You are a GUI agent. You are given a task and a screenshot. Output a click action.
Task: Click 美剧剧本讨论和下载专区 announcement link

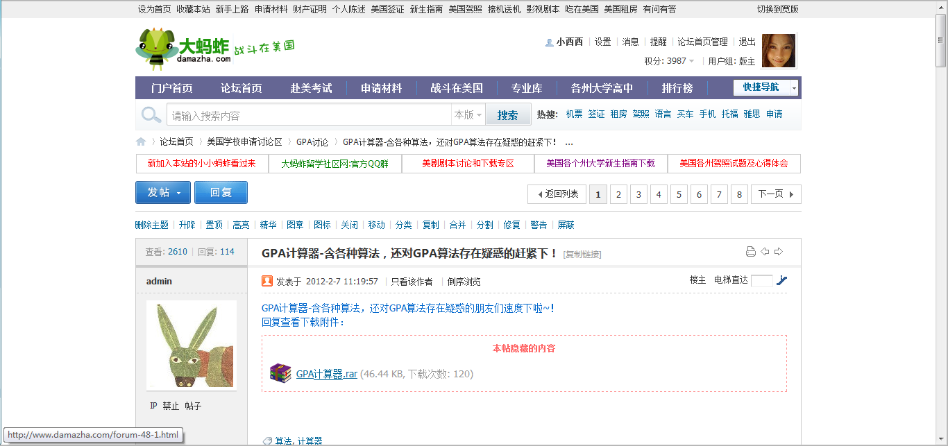[468, 164]
